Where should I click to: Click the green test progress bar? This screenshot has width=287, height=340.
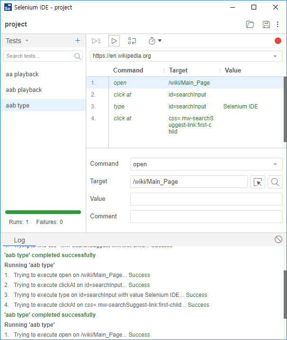(43, 212)
